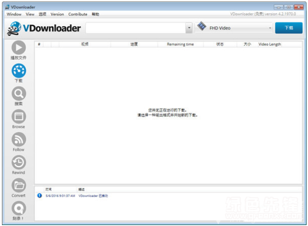Open the help menu after Contribute
308x226 pixels.
tap(96, 14)
